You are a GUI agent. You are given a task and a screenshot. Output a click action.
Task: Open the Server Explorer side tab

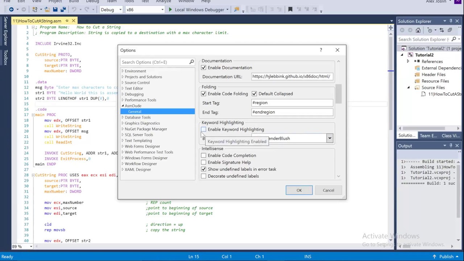[x=5, y=31]
